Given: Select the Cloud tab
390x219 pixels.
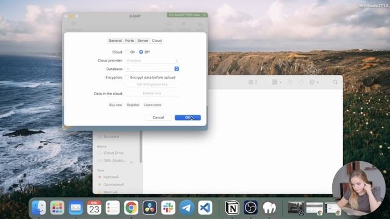Looking at the screenshot, I should pyautogui.click(x=157, y=41).
